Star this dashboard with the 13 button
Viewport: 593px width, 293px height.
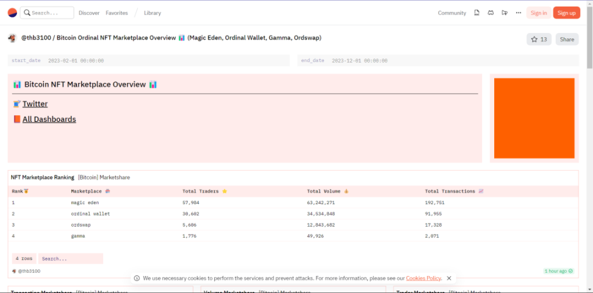click(539, 39)
